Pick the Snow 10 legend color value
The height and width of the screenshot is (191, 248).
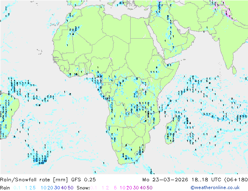122,188
